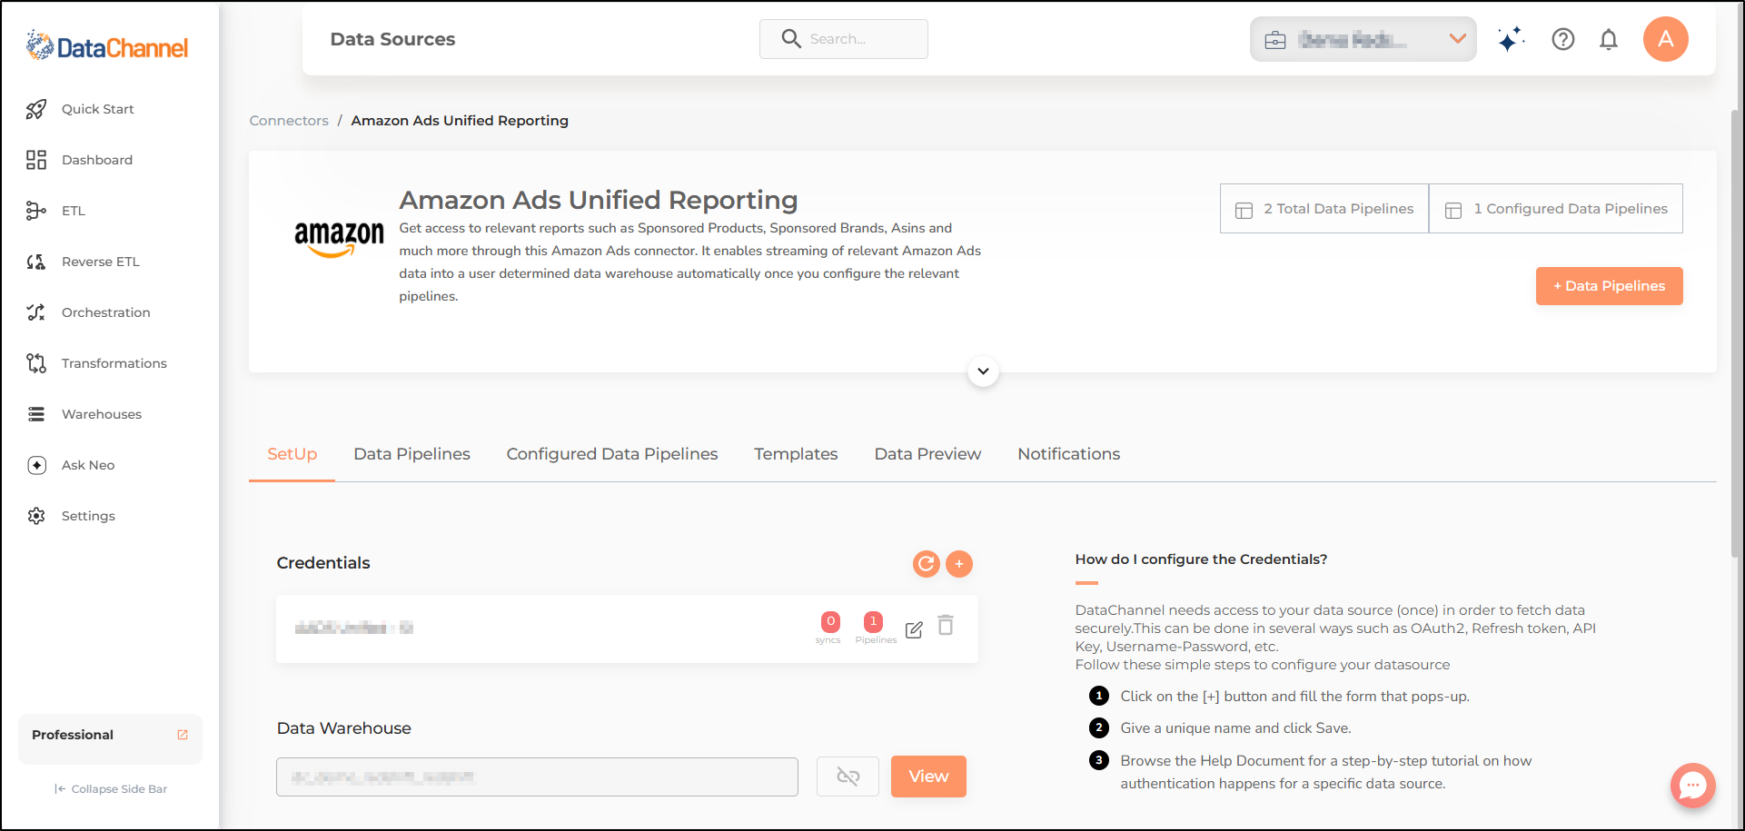Click the unlink warehouse icon button
Viewport: 1745px width, 831px height.
(848, 777)
